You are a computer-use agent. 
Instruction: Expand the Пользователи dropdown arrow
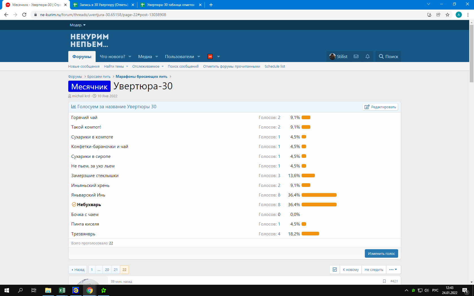coord(199,57)
